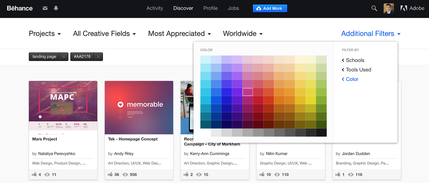The width and height of the screenshot is (429, 183).
Task: Open the Jobs menu item
Action: coord(233,8)
